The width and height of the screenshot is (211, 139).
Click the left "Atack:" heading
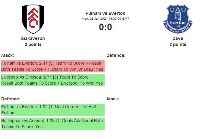point(8,55)
